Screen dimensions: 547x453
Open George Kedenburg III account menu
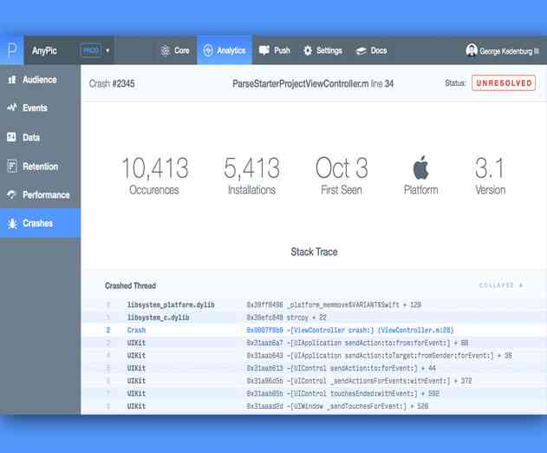coord(502,51)
